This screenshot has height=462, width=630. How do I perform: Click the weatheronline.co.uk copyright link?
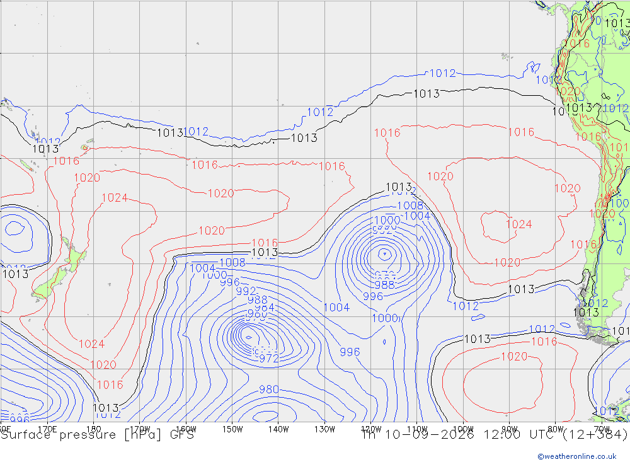[x=577, y=456]
